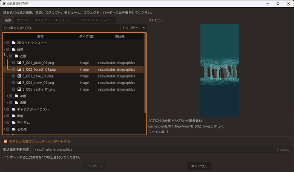This screenshot has height=172, width=294.
Task: Check the box for 近景 folder
Action: point(11,56)
